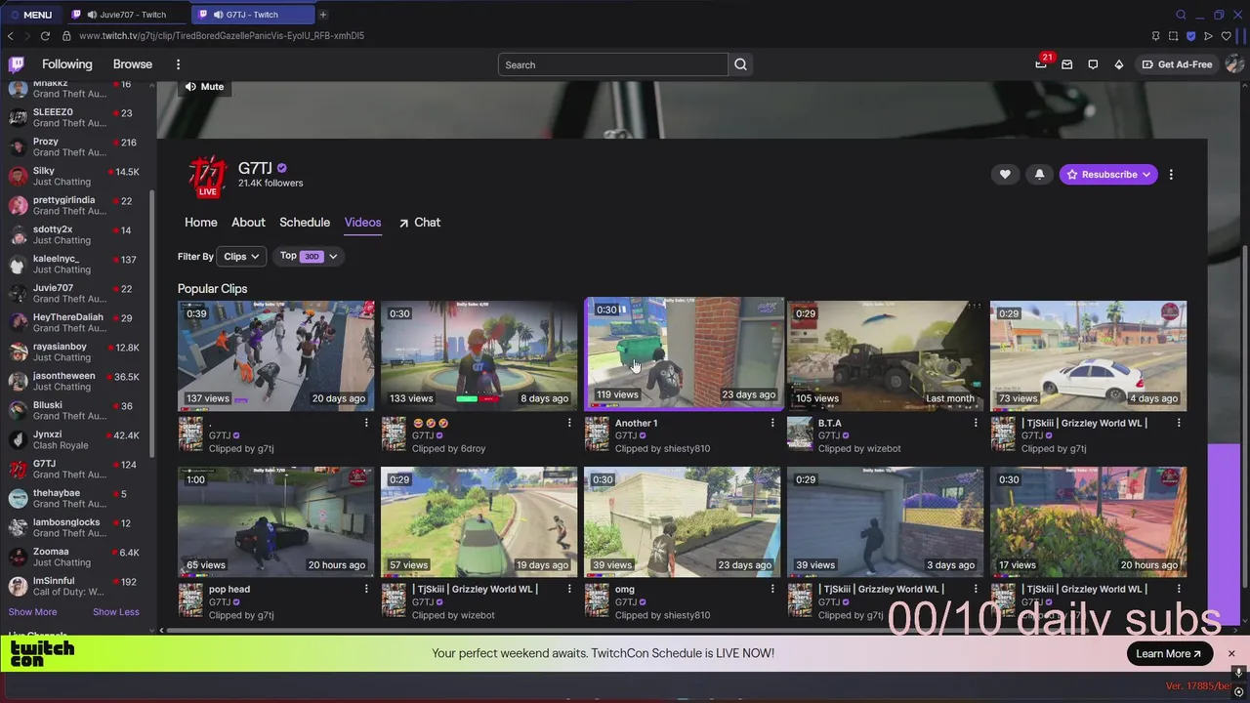Collapse the sidebar with Show Less
This screenshot has height=703, width=1250.
click(x=116, y=612)
